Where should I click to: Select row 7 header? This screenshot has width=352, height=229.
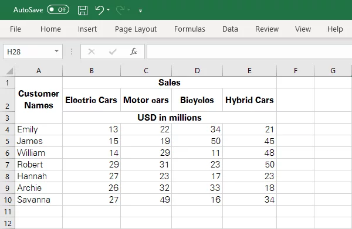click(x=8, y=165)
